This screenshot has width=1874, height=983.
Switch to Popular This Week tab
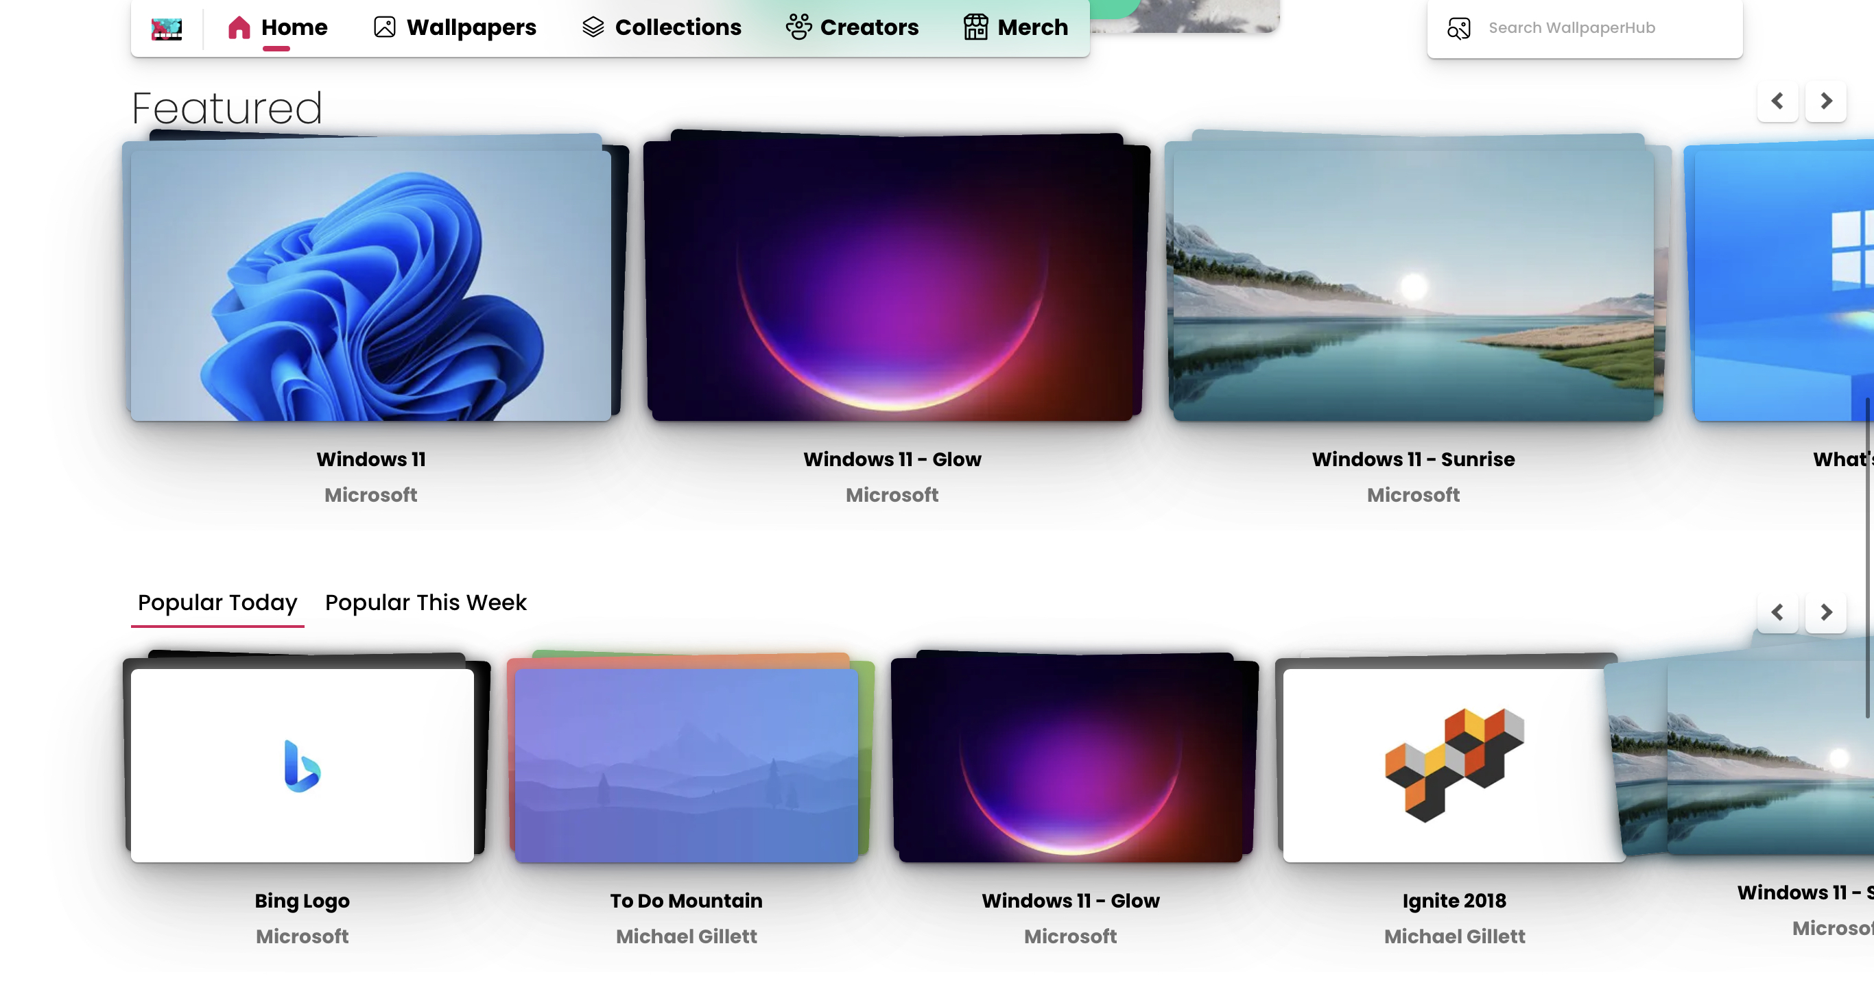pos(425,603)
